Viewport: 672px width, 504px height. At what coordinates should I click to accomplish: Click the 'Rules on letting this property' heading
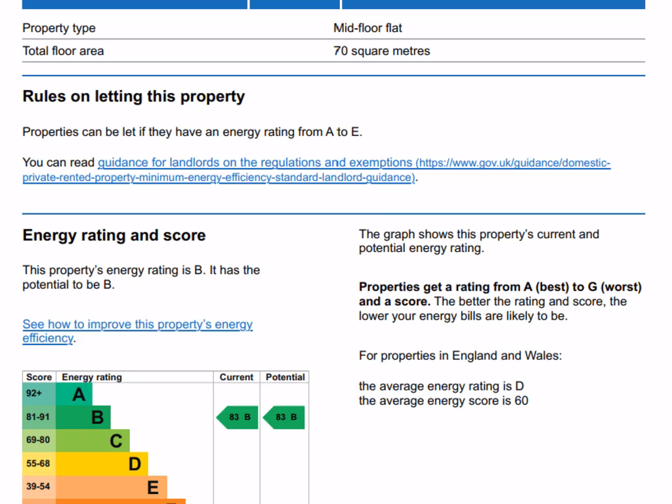[x=133, y=96]
